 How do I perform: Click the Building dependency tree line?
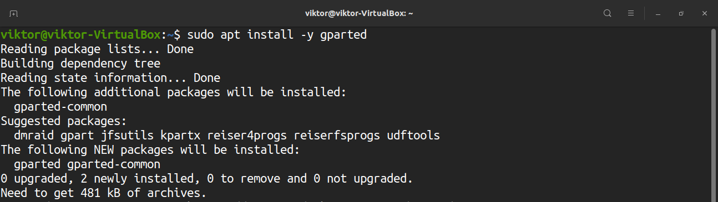[80, 64]
